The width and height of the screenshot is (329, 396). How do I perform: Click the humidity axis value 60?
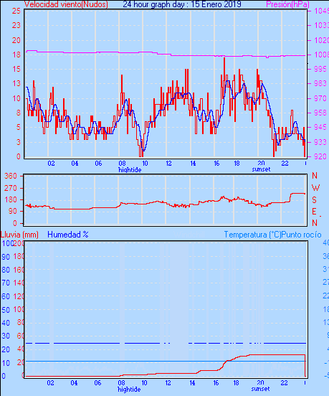tap(6, 296)
